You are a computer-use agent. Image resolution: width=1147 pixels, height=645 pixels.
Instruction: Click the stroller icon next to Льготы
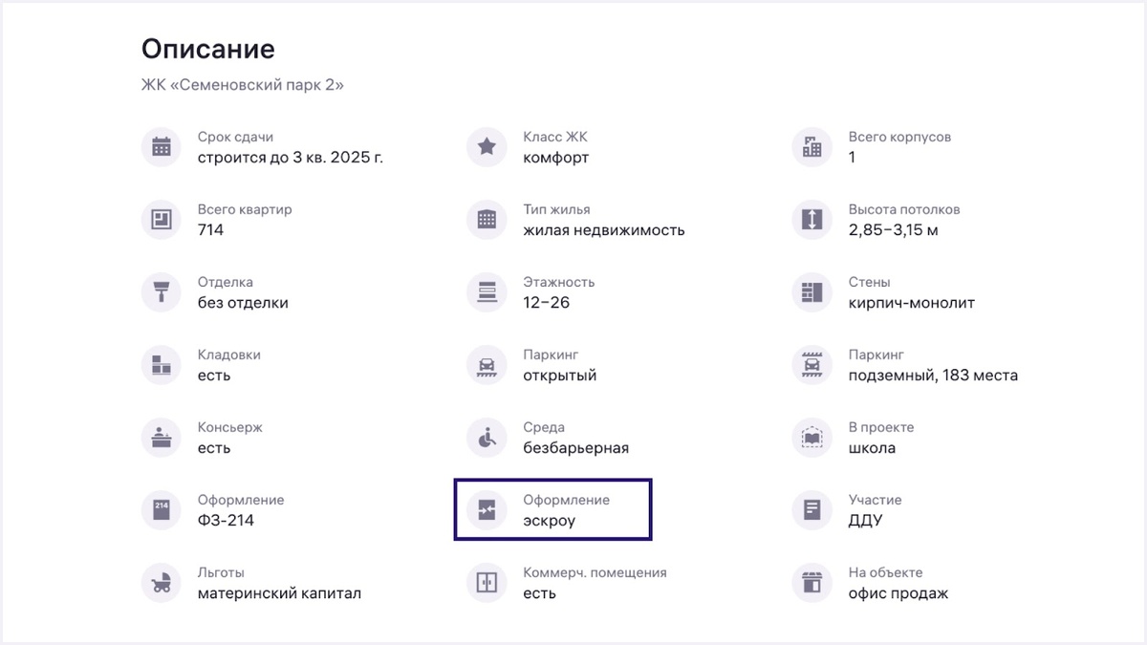[x=161, y=583]
